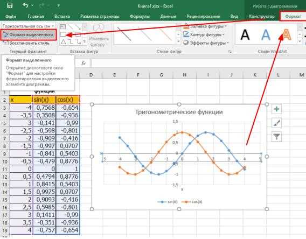Click the Save icon in the title bar
The image size is (306, 239).
click(x=10, y=5)
